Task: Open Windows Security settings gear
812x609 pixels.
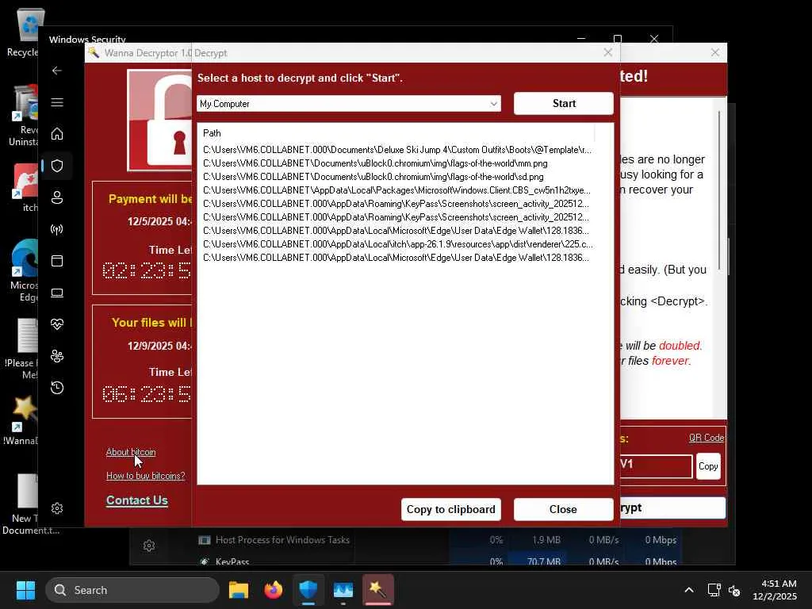Action: [57, 508]
